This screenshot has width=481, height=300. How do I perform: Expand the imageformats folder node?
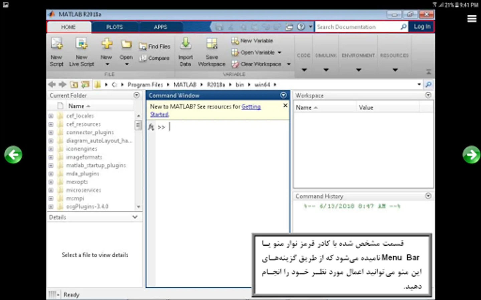pyautogui.click(x=51, y=157)
